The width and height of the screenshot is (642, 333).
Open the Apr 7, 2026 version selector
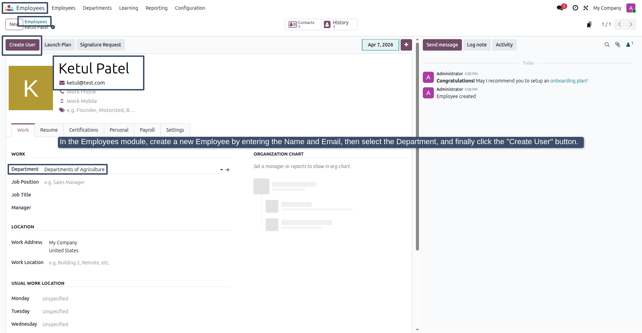[380, 45]
